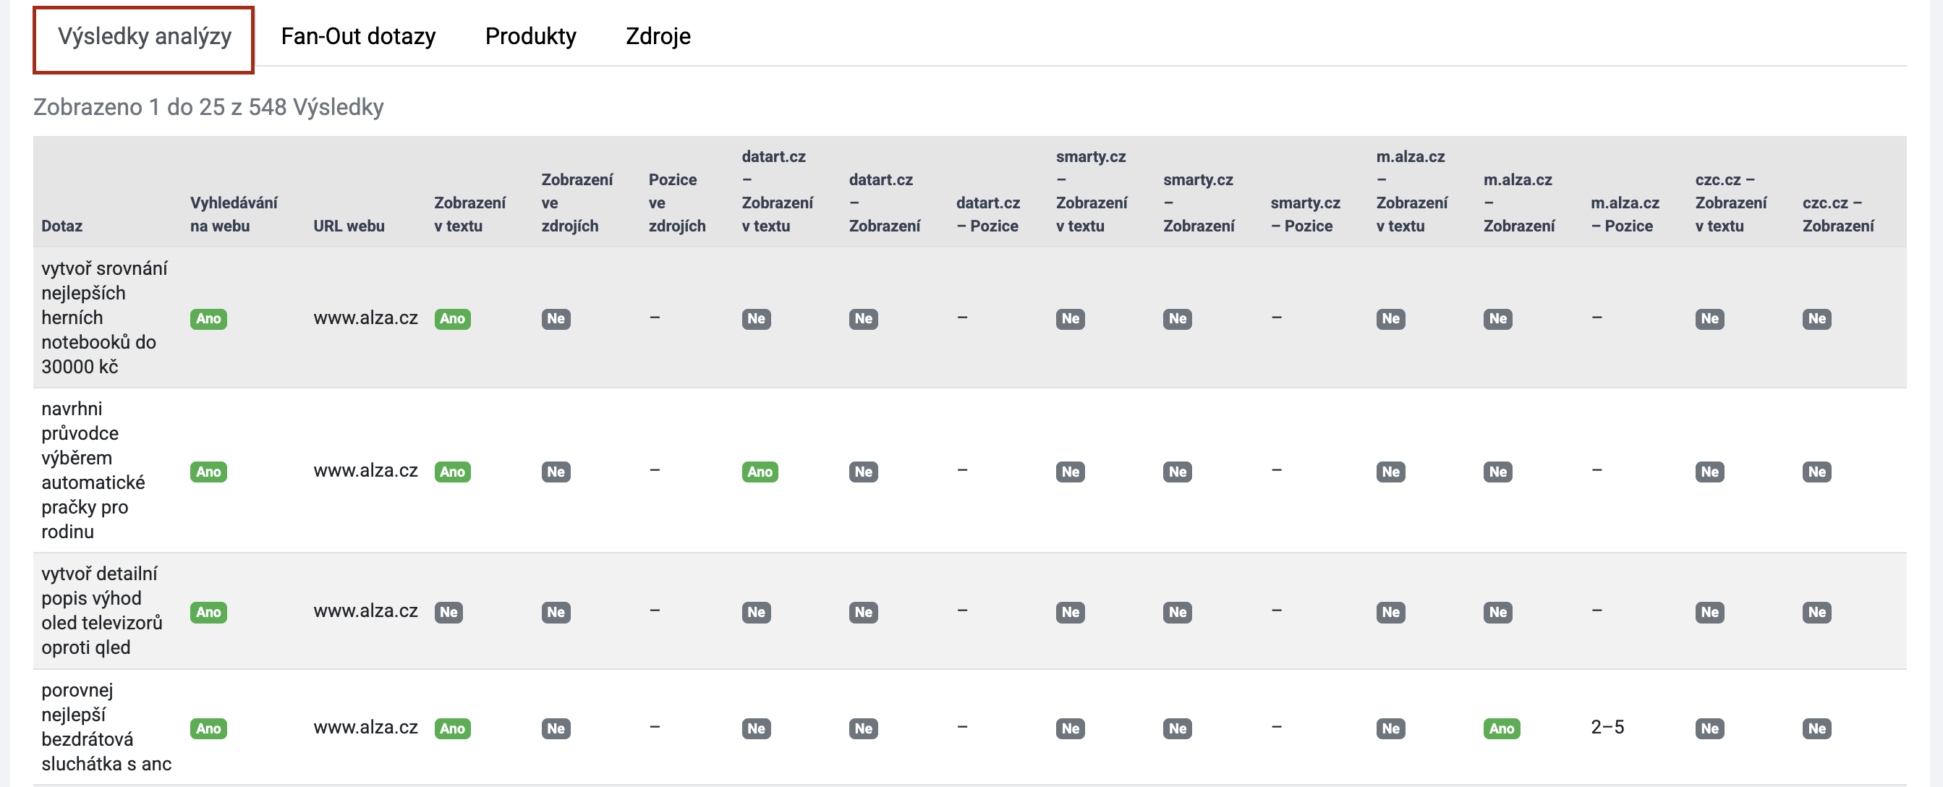1943x787 pixels.
Task: Open the Produkty tab
Action: (x=530, y=37)
